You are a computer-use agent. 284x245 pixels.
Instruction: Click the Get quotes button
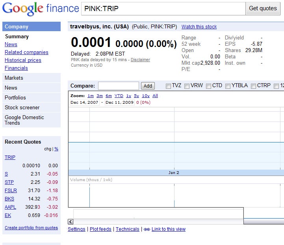(263, 9)
